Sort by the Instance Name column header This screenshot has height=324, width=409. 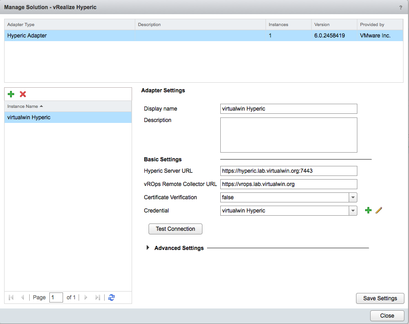(68, 106)
